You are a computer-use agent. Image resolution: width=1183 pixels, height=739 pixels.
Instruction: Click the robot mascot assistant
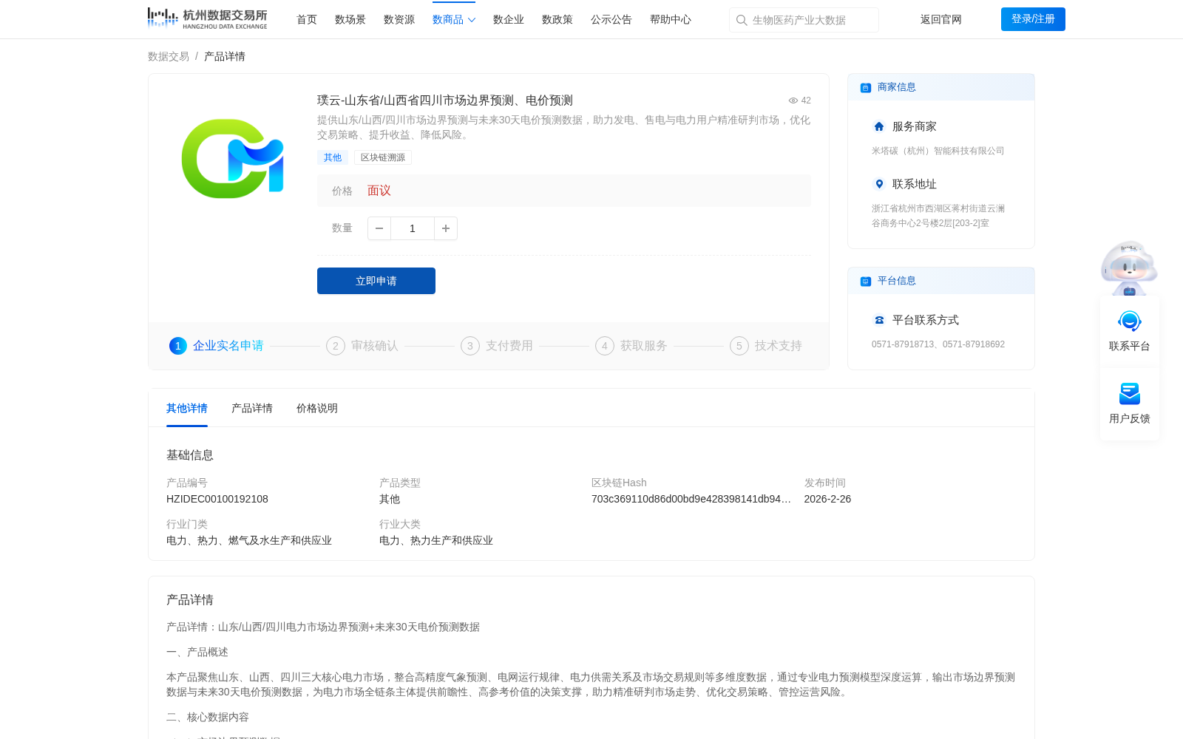1129,268
